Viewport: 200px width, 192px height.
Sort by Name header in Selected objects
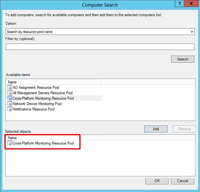[x=54, y=138]
